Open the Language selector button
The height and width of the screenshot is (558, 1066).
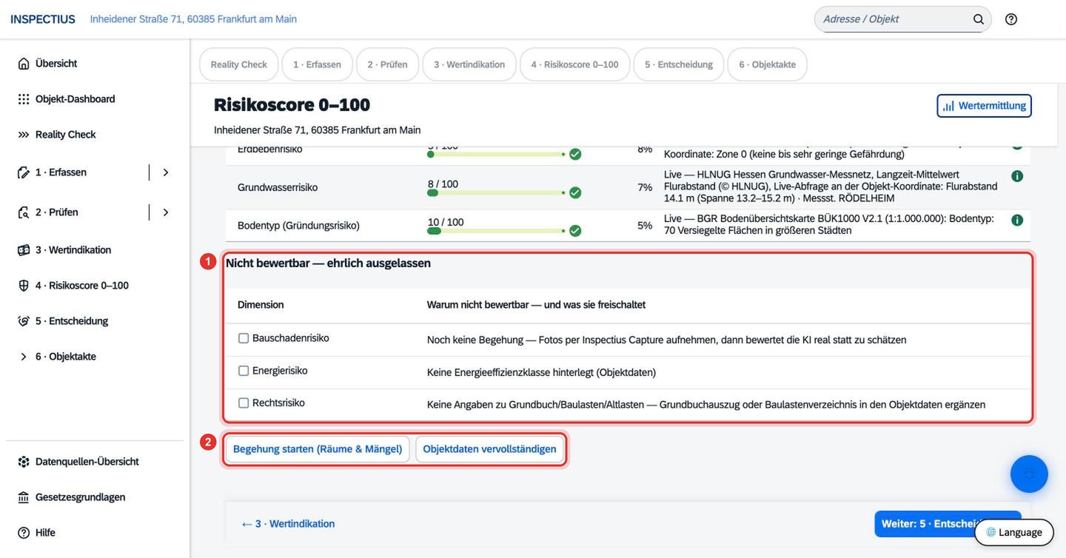coord(1013,533)
